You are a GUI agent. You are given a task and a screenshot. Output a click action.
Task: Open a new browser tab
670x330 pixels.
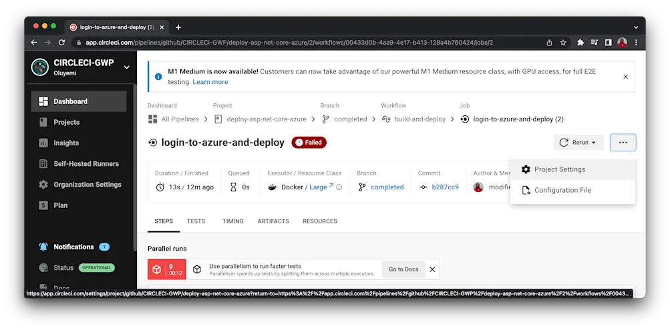point(178,27)
